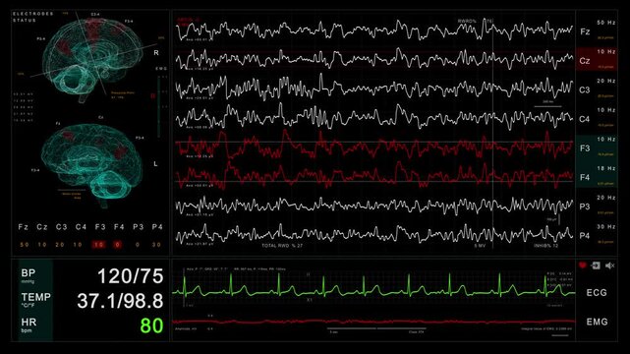Select the highlighted Cz channel on right
The image size is (630, 354).
pyautogui.click(x=585, y=61)
